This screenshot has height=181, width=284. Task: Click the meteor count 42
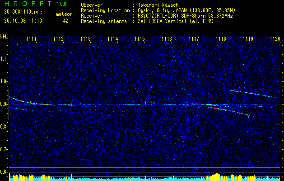pos(65,21)
